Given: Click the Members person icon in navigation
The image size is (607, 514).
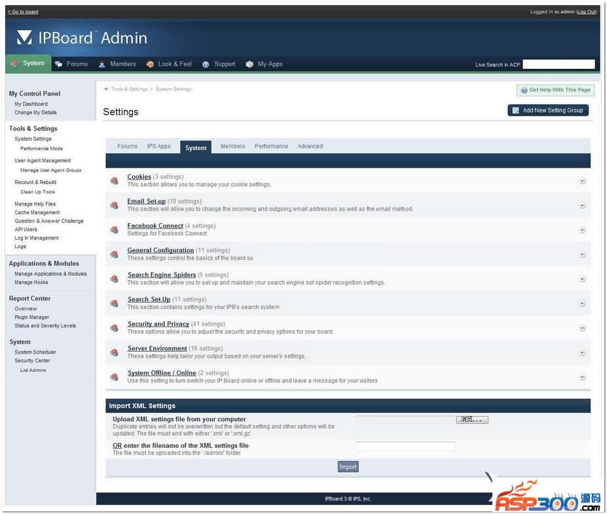Looking at the screenshot, I should pyautogui.click(x=101, y=64).
